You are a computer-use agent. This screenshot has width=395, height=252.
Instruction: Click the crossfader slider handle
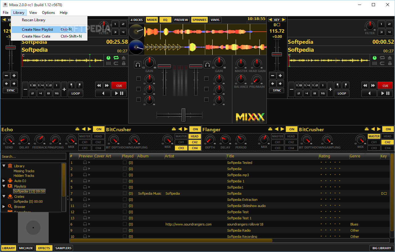click(183, 115)
